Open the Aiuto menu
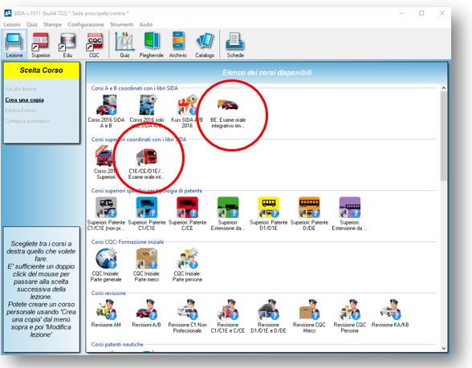The width and height of the screenshot is (472, 368). point(146,24)
